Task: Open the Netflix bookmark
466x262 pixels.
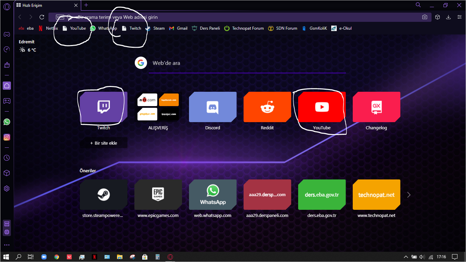Action: point(48,28)
